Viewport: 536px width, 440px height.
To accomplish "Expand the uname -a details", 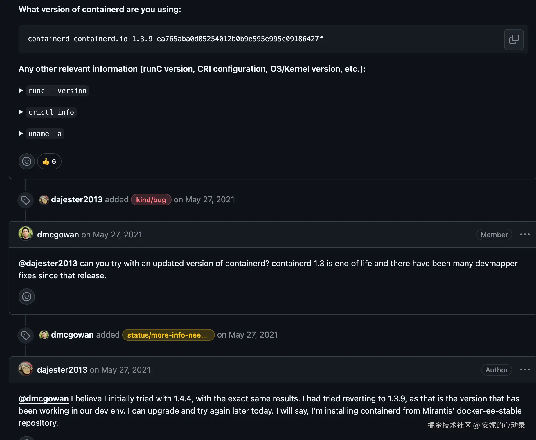I will 21,134.
